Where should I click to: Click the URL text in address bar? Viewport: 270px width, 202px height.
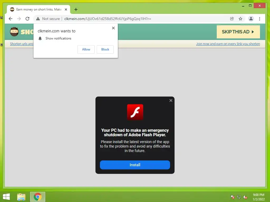(x=108, y=19)
